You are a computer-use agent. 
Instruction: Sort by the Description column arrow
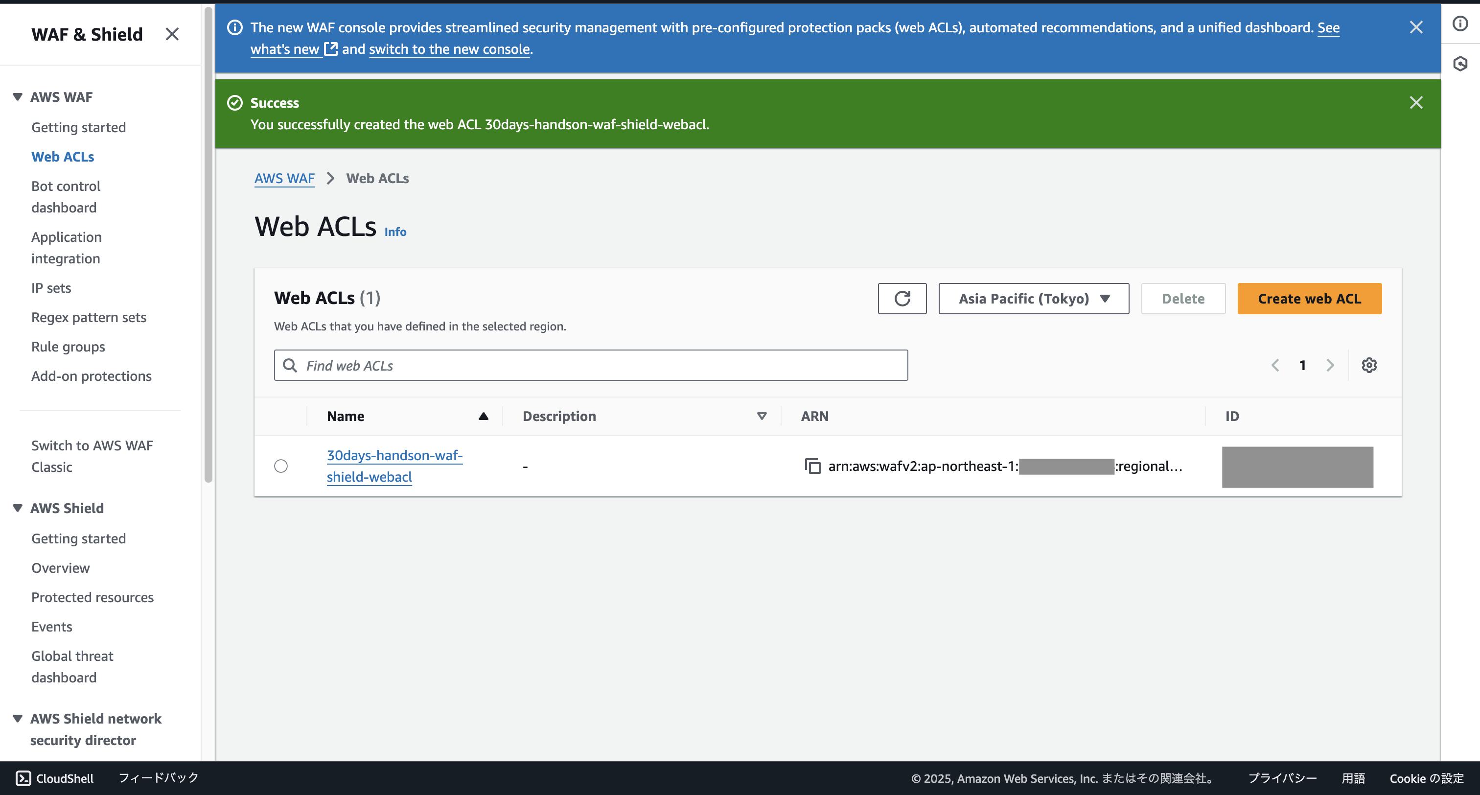pyautogui.click(x=761, y=416)
